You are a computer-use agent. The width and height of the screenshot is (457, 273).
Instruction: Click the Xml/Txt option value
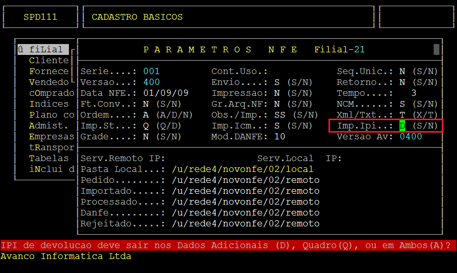(402, 115)
